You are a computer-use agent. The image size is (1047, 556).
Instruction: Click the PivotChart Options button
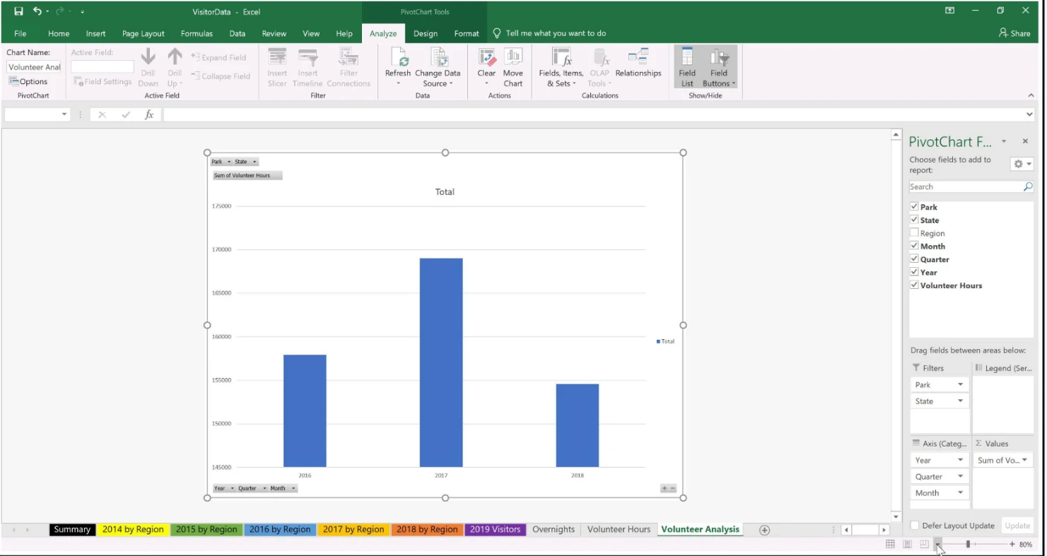[x=28, y=82]
